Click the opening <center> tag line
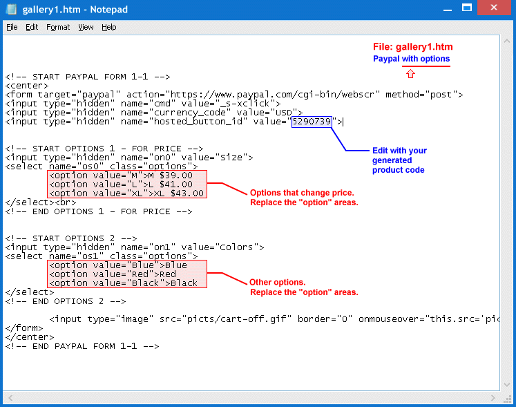This screenshot has height=407, width=516. (27, 86)
